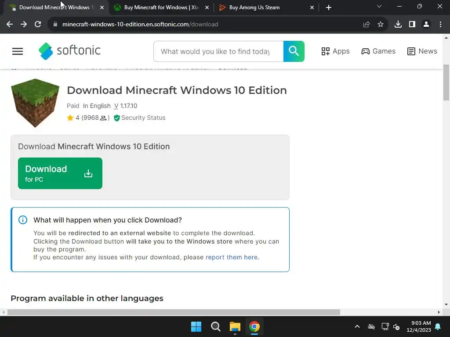Click the 'Paid' license label
The width and height of the screenshot is (450, 337).
coord(73,106)
